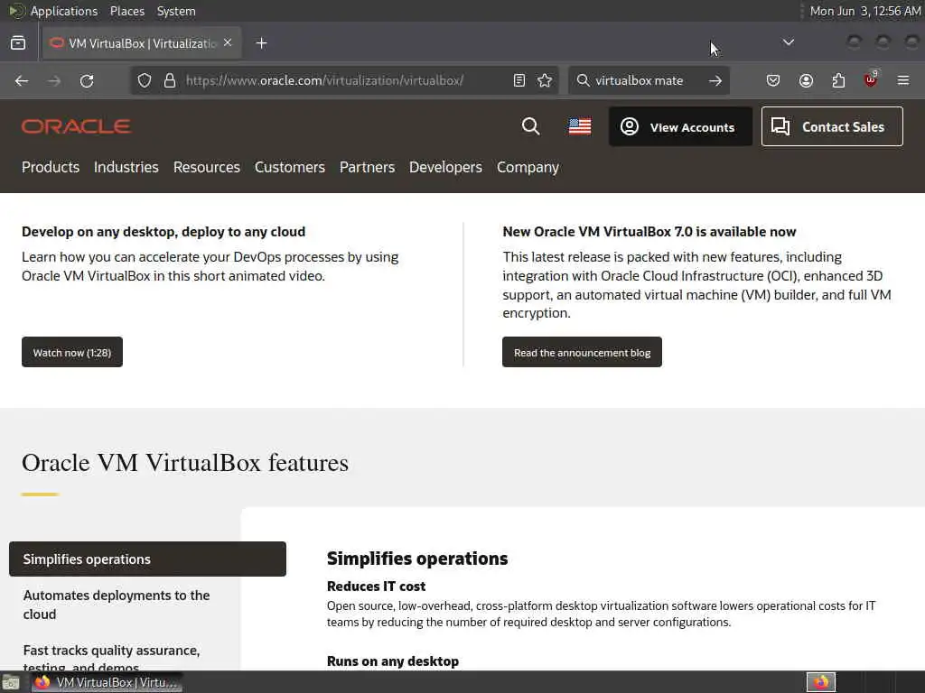Open the Industries menu
Viewport: 925px width, 693px height.
tap(126, 167)
